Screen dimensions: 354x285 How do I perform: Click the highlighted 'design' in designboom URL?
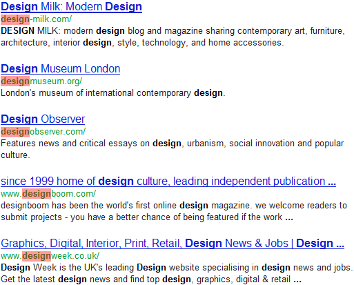[x=37, y=194]
